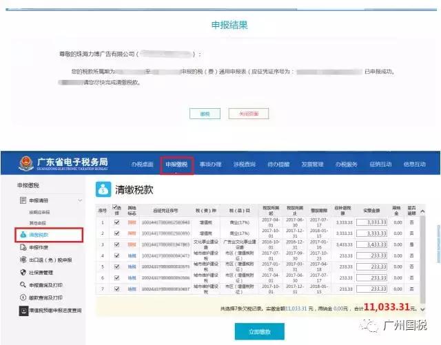Click the magnifier icon for 申报查询及打印
Viewport: 441px width, 345px height.
tap(23, 284)
